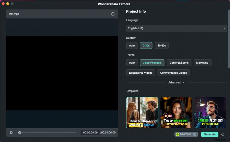Click the reset/refresh icon beside 60s.mp4
The width and height of the screenshot is (230, 142).
tap(113, 14)
